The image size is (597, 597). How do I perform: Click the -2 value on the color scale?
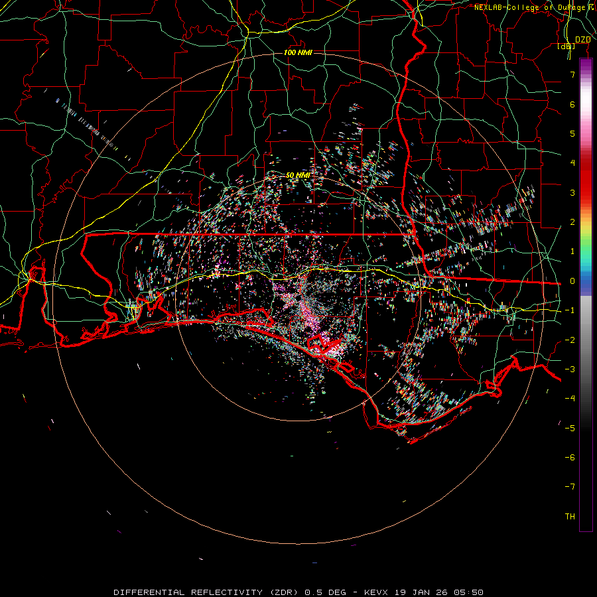[x=570, y=340]
